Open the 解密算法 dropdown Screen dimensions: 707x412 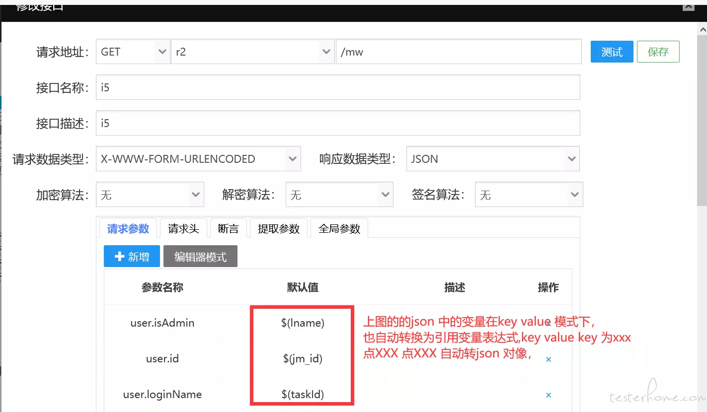point(339,195)
